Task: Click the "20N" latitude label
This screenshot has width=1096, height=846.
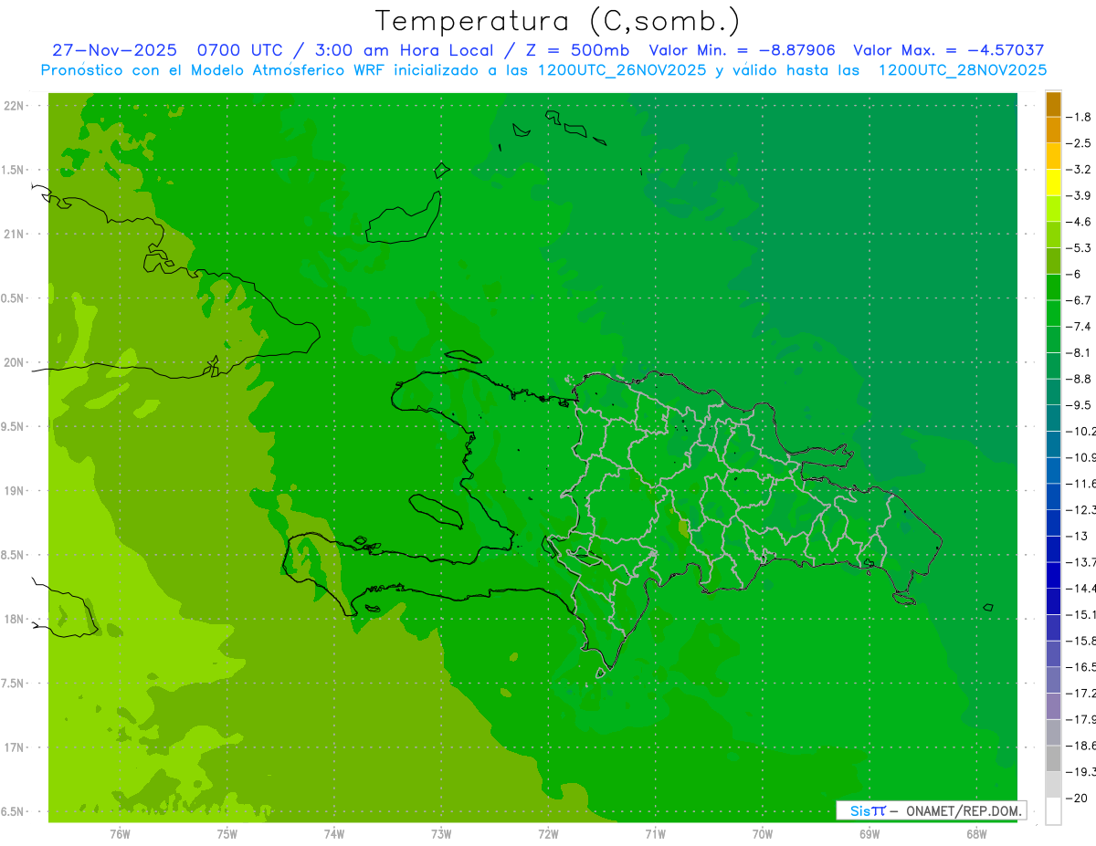Action: click(x=13, y=362)
